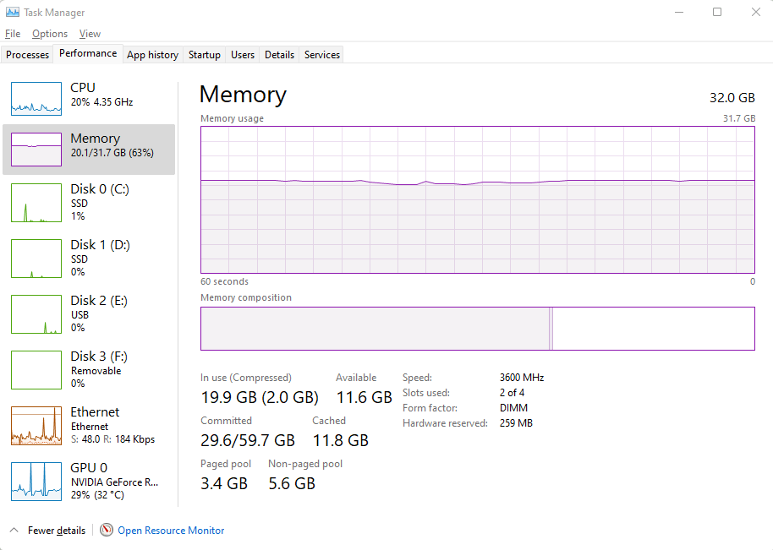Open the Options menu
Viewport: 773px width, 550px height.
pos(49,34)
